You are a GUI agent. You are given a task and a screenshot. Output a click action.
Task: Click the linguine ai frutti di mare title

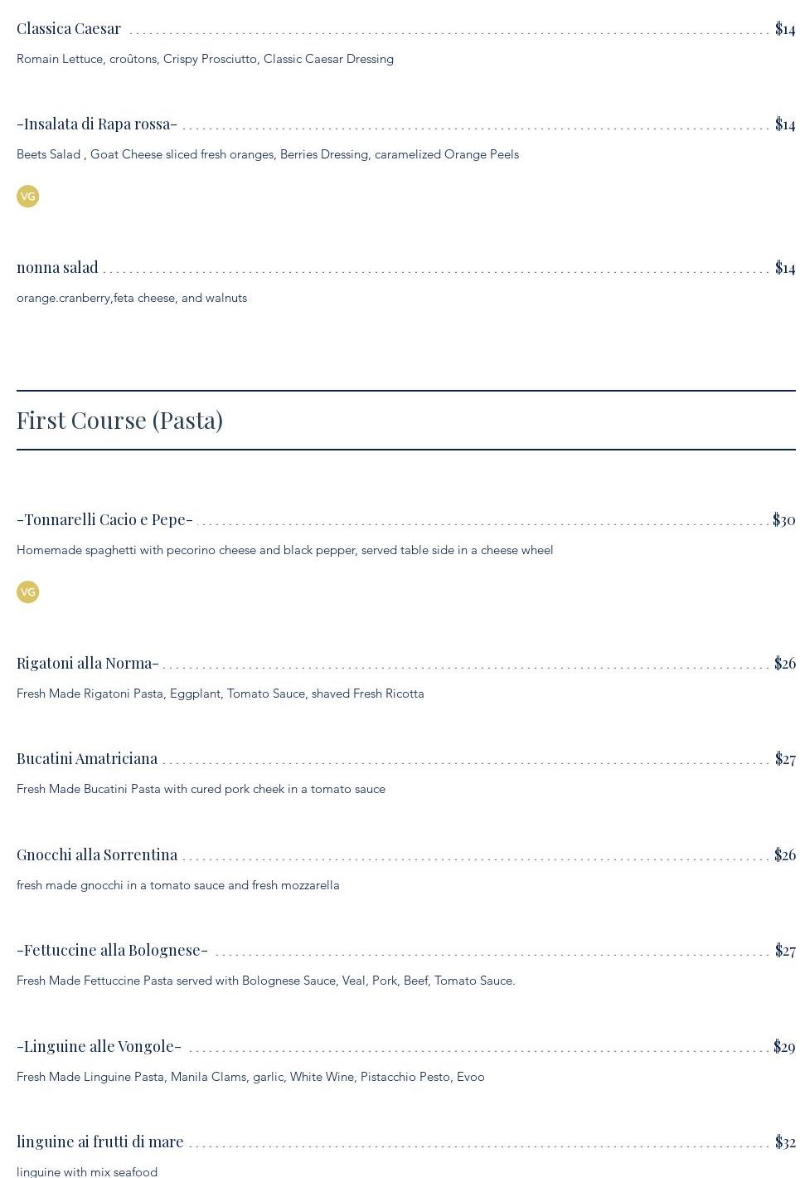point(100,1142)
